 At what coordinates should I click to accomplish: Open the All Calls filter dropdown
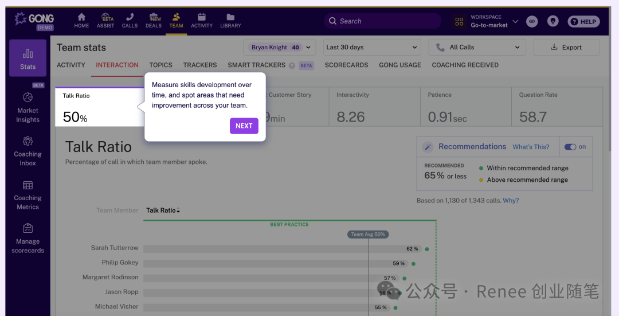click(477, 48)
